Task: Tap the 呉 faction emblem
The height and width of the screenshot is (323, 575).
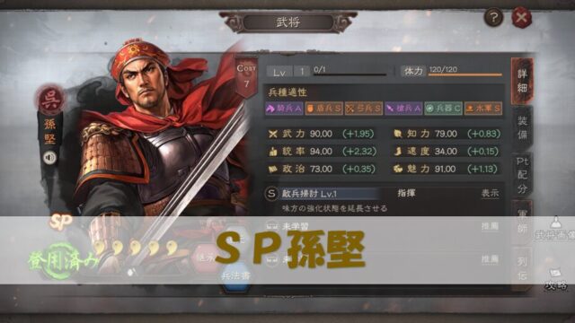Action: (50, 100)
